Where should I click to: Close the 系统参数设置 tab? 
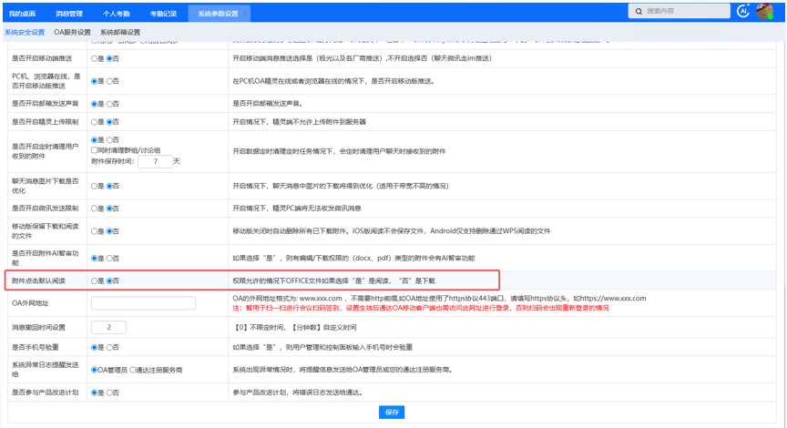[243, 14]
